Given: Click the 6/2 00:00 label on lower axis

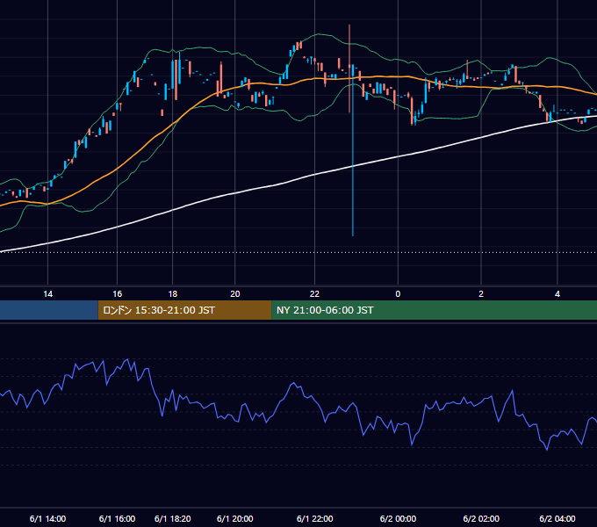Looking at the screenshot, I should (398, 518).
